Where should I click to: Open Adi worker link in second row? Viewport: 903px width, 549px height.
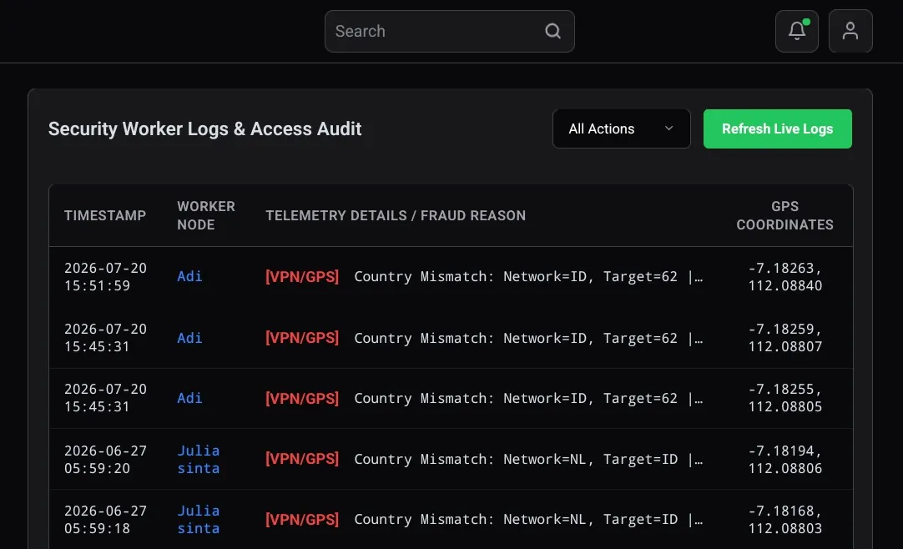[189, 338]
